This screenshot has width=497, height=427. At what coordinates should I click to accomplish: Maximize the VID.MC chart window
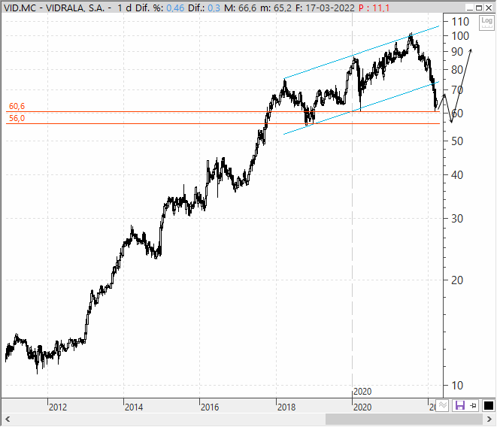coord(479,8)
